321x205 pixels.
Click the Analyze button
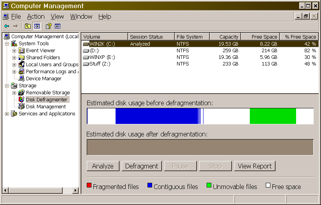tap(103, 166)
